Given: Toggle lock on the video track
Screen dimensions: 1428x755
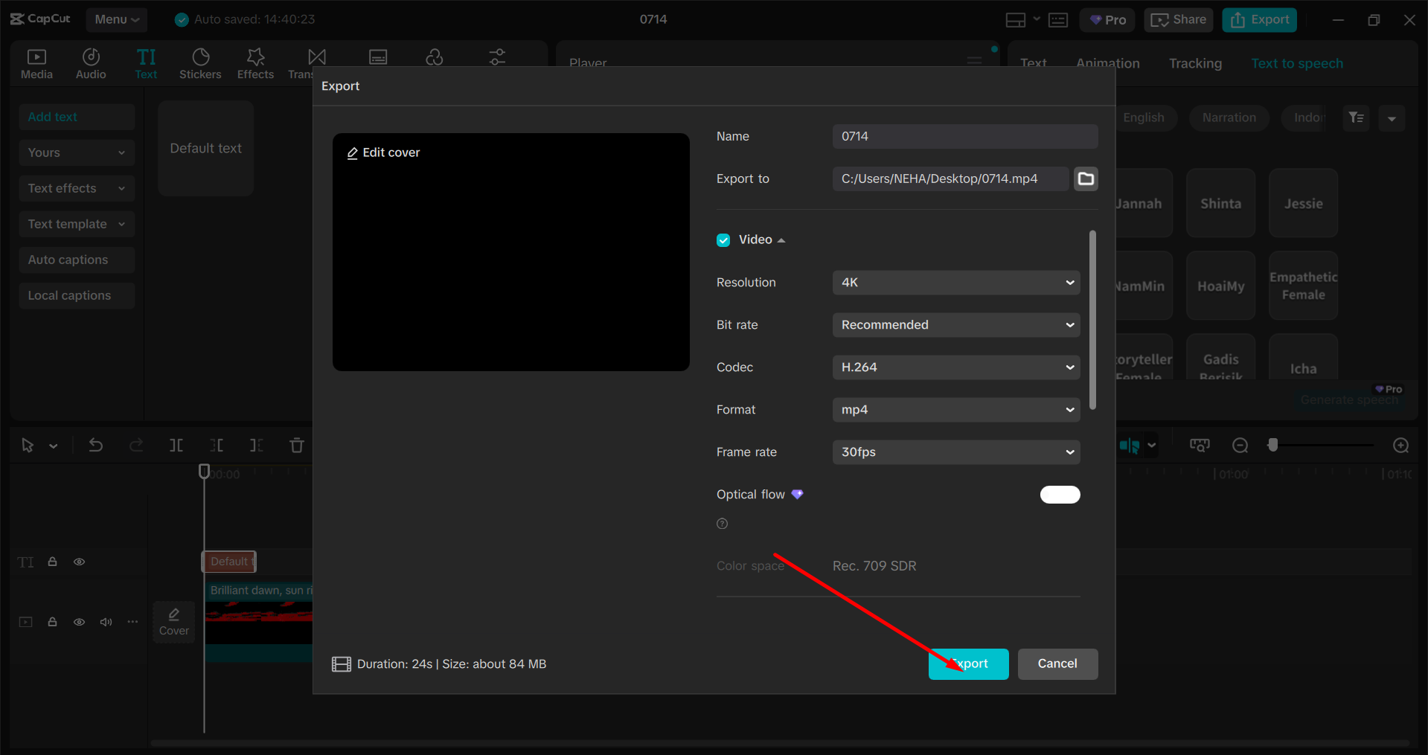Looking at the screenshot, I should (x=53, y=622).
